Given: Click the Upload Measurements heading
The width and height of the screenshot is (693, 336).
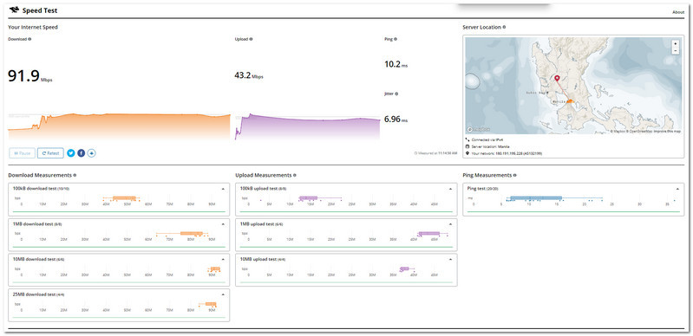Looking at the screenshot, I should [x=264, y=175].
